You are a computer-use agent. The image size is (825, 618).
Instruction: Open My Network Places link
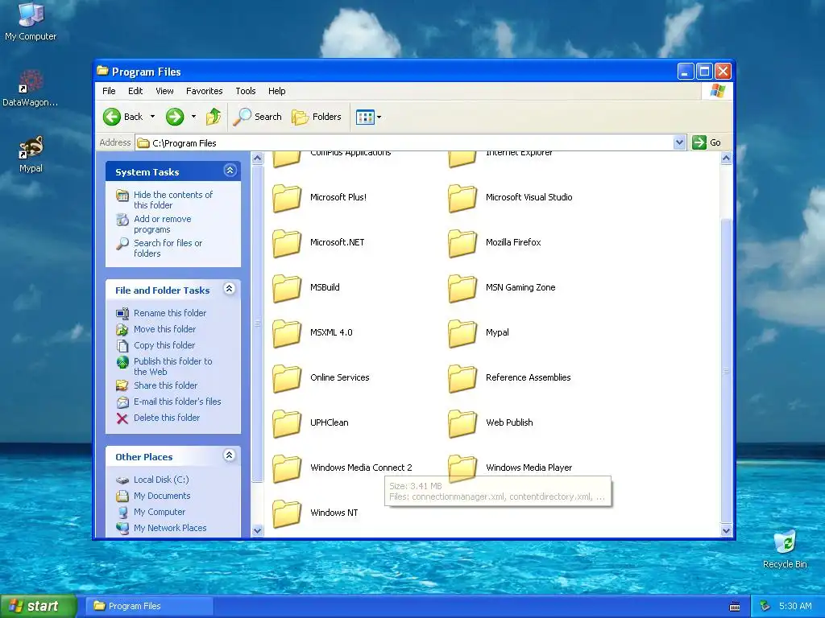(169, 528)
